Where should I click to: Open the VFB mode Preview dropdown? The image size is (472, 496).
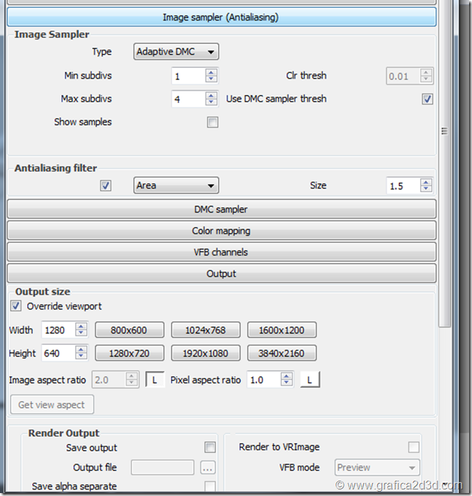377,468
